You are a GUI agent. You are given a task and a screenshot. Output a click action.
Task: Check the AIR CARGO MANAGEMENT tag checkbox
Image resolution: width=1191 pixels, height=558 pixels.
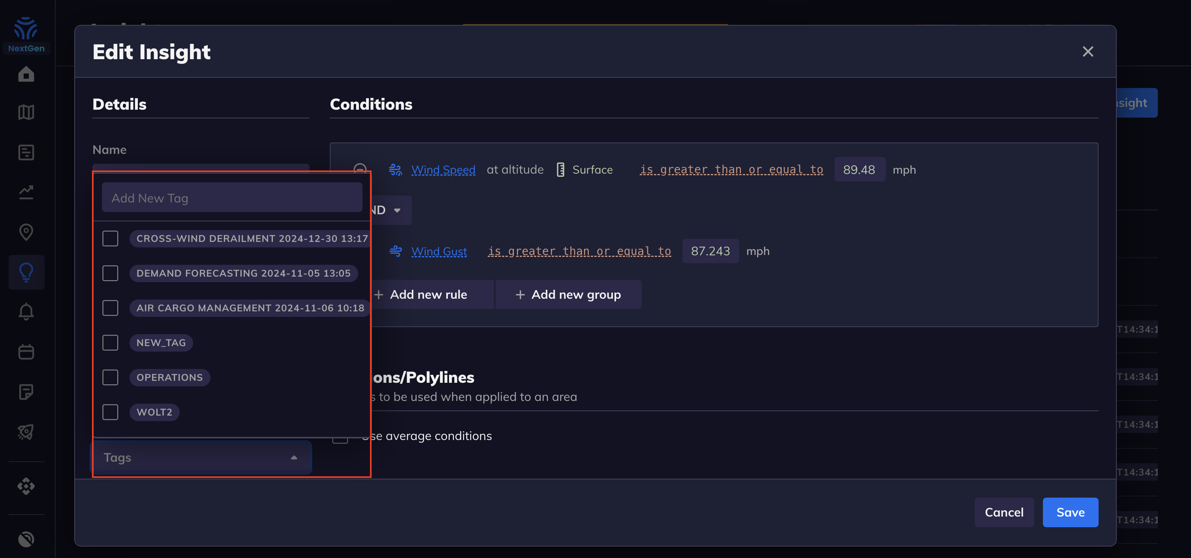(110, 308)
